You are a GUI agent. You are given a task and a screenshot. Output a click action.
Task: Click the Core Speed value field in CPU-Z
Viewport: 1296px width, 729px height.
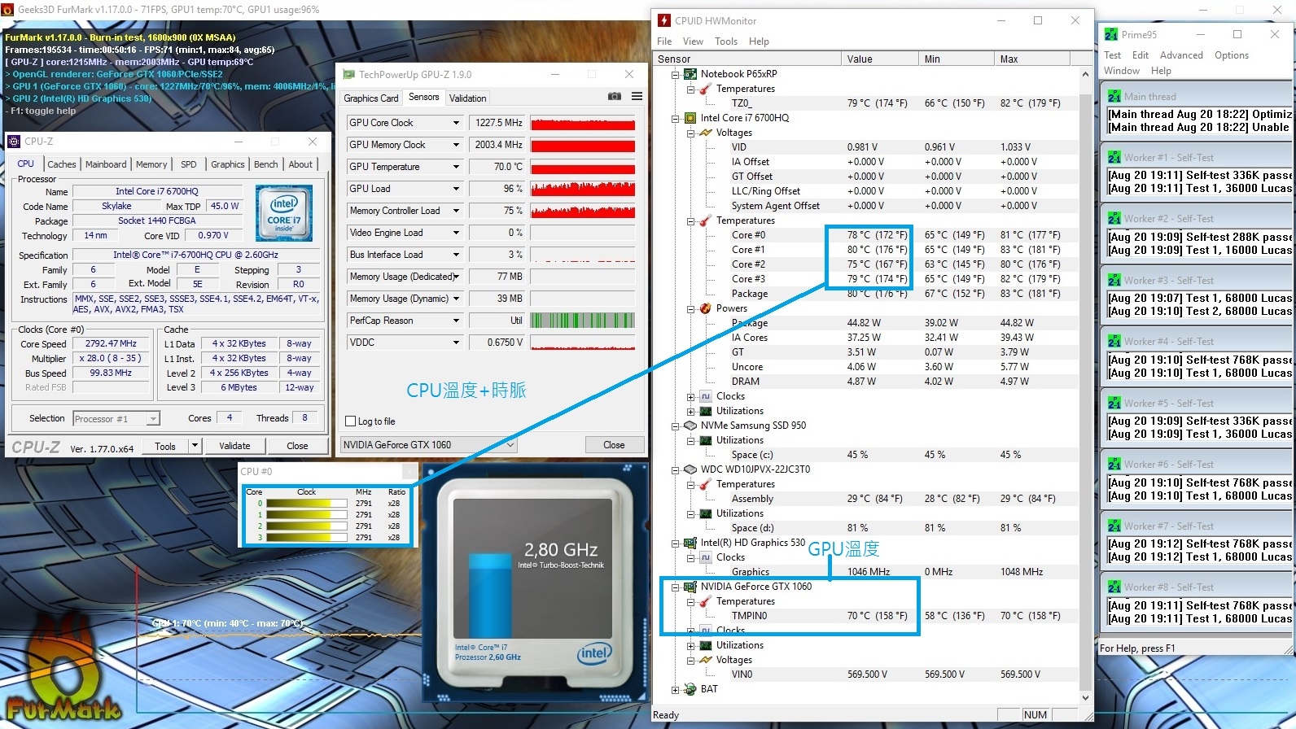tap(112, 344)
